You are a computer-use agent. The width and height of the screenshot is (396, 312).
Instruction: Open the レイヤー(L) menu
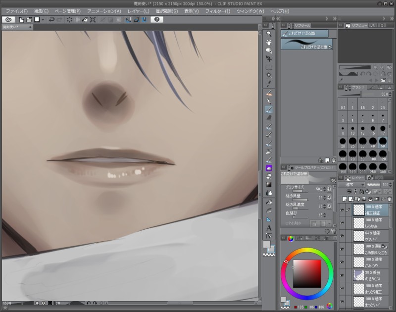138,11
